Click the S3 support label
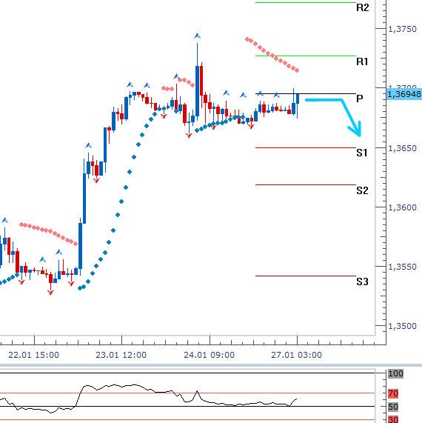Screen dimensions: 422x423 362,282
